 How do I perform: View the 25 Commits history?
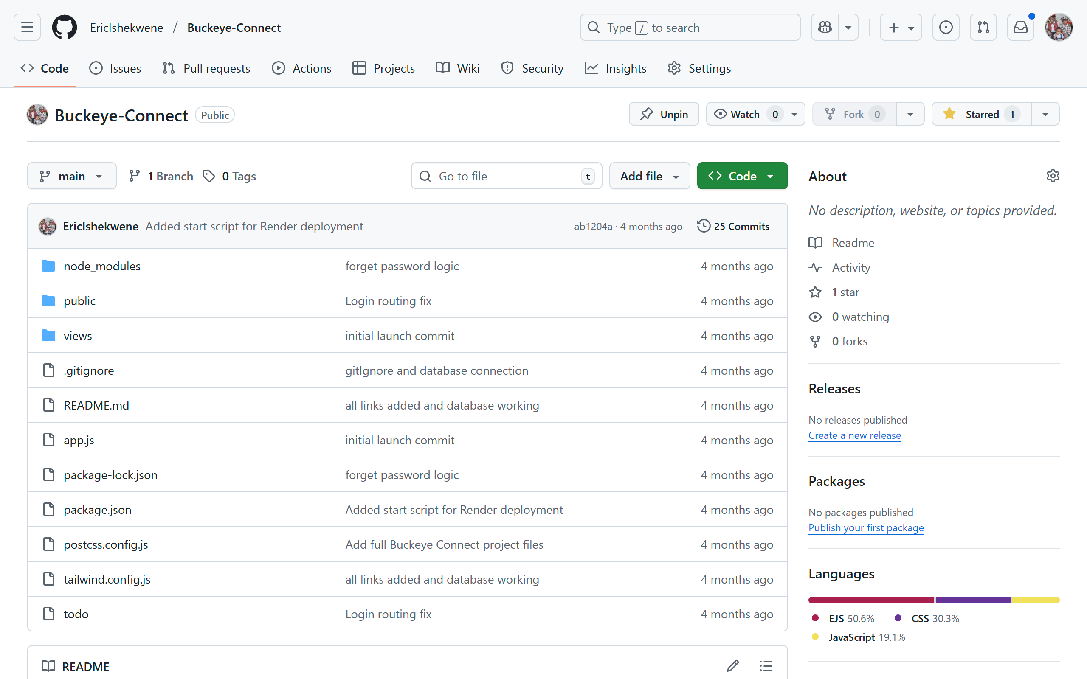(733, 226)
